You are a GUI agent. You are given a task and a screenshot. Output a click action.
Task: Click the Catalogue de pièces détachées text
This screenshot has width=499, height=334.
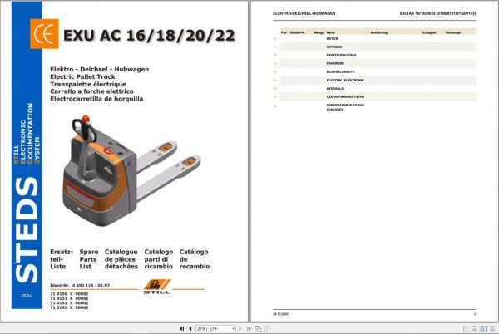(x=121, y=259)
